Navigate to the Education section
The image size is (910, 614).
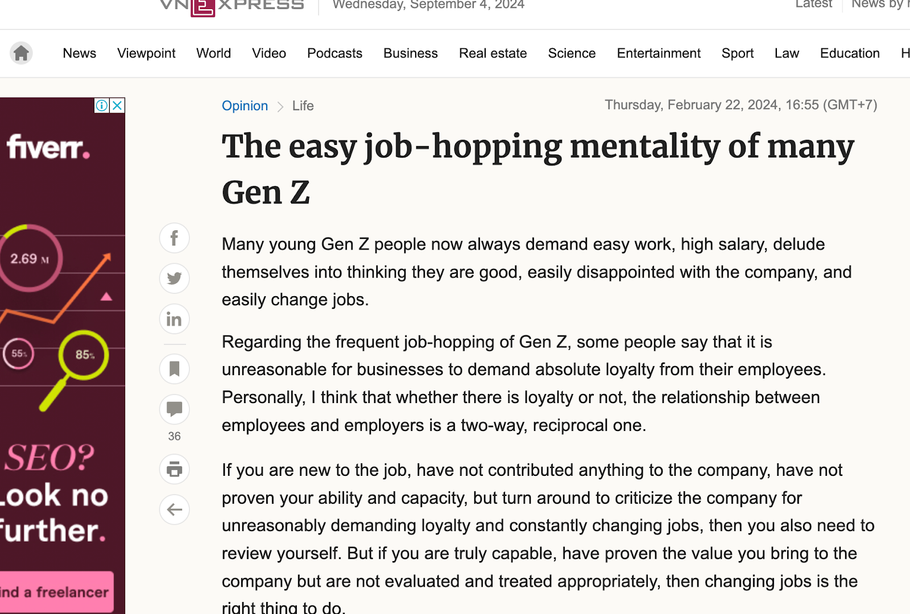coord(849,53)
